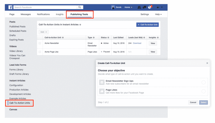215x123 pixels.
Task: Open the messages chat icon
Action: click(144, 7)
